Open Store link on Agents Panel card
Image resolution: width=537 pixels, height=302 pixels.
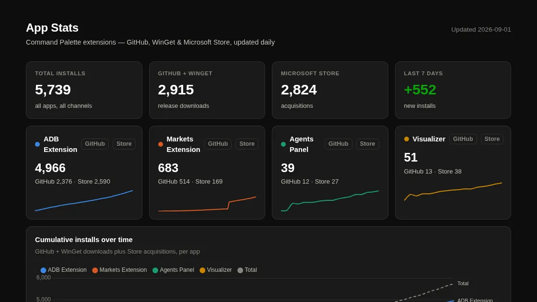(x=367, y=144)
